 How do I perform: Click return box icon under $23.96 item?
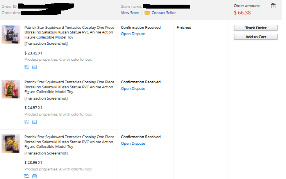pos(34,176)
